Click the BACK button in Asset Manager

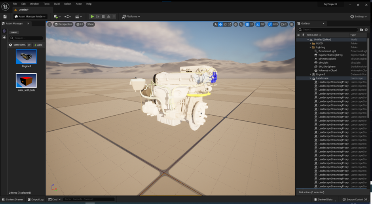tap(14, 32)
